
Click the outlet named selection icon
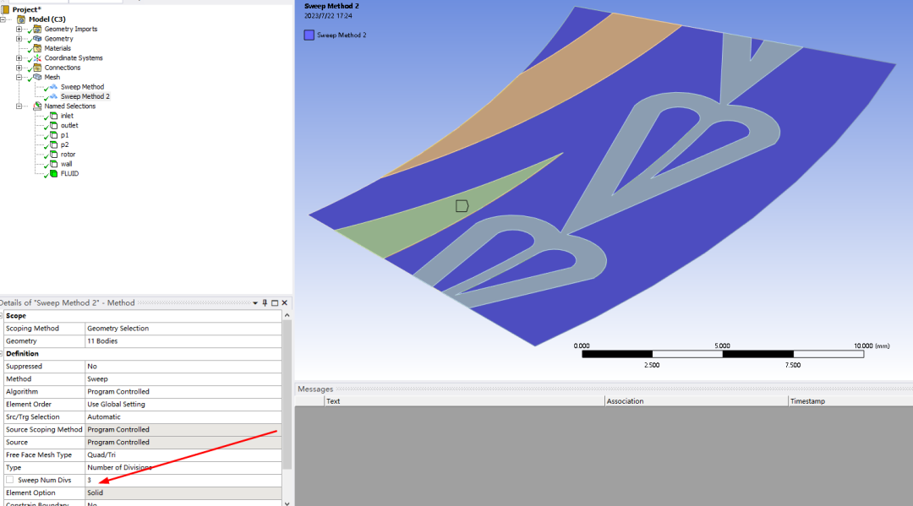tap(53, 125)
